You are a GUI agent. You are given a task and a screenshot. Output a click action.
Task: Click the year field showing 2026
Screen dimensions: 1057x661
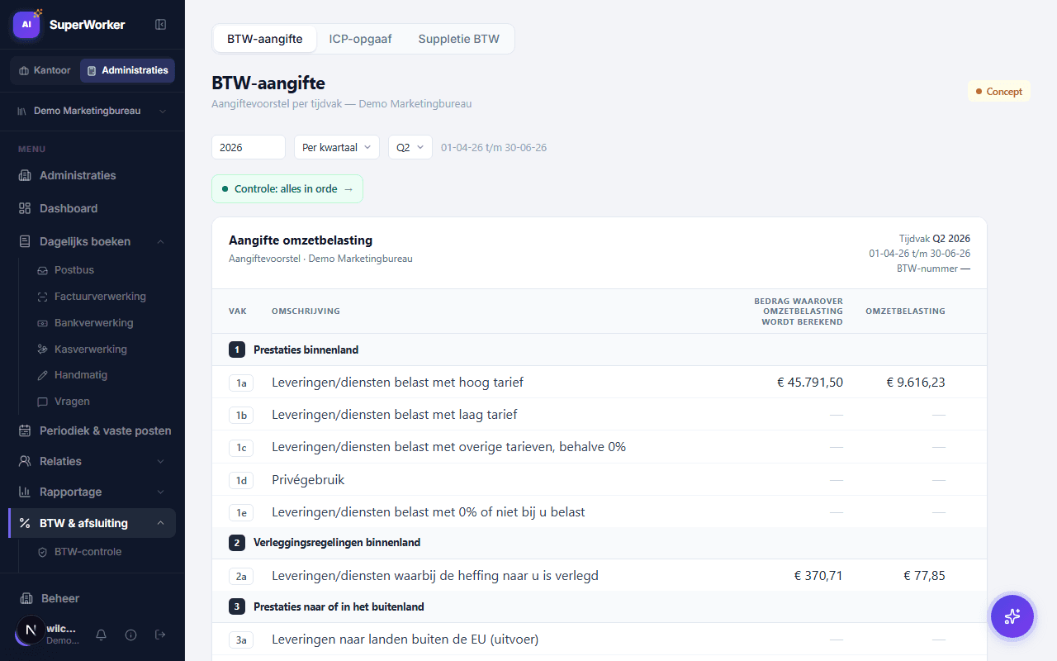(x=249, y=147)
